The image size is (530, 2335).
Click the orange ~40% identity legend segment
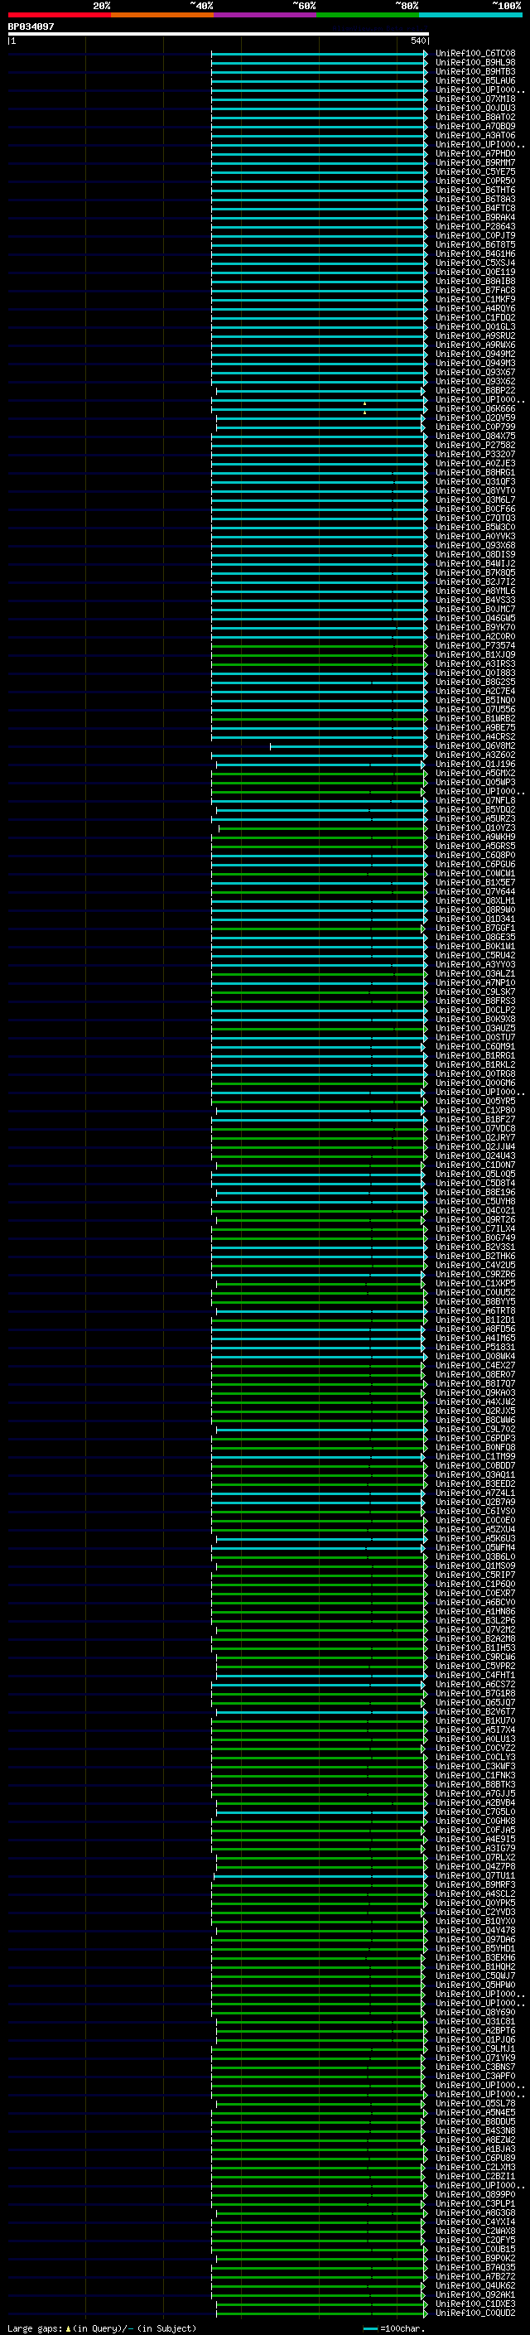[162, 15]
